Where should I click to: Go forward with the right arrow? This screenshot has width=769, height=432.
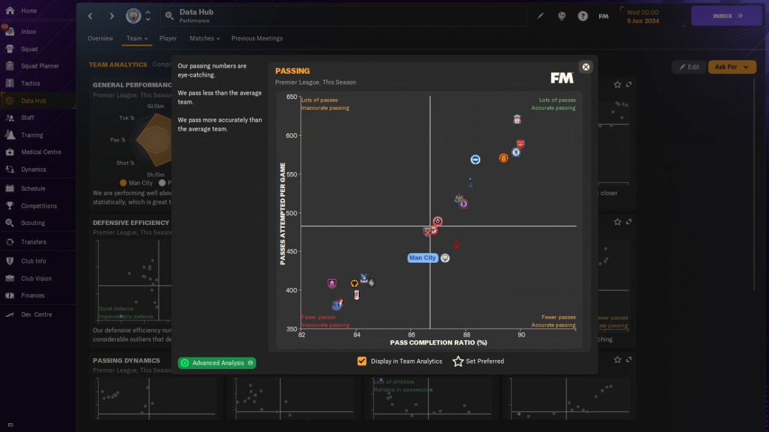coord(111,16)
